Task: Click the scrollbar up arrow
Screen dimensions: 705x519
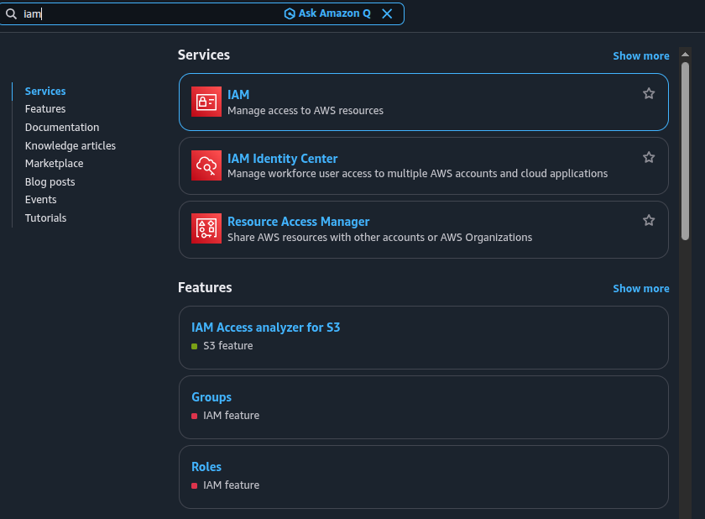Action: click(685, 54)
